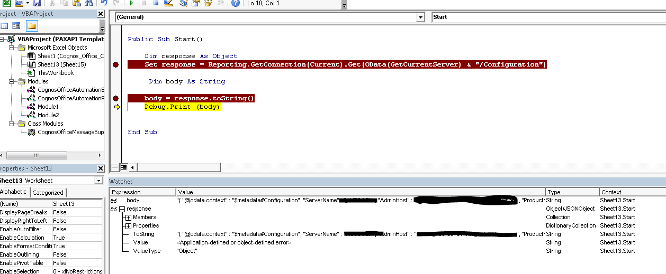Click the Break pause icon
This screenshot has width=666, height=274.
[143, 3]
